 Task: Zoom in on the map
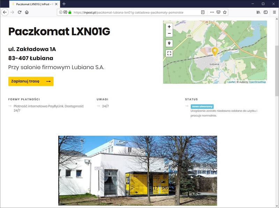tap(169, 27)
